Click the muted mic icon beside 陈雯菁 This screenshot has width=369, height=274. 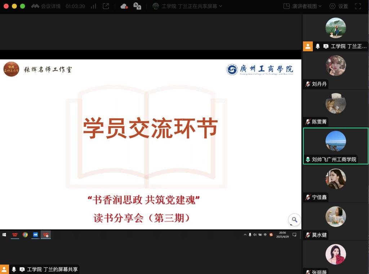[308, 122]
